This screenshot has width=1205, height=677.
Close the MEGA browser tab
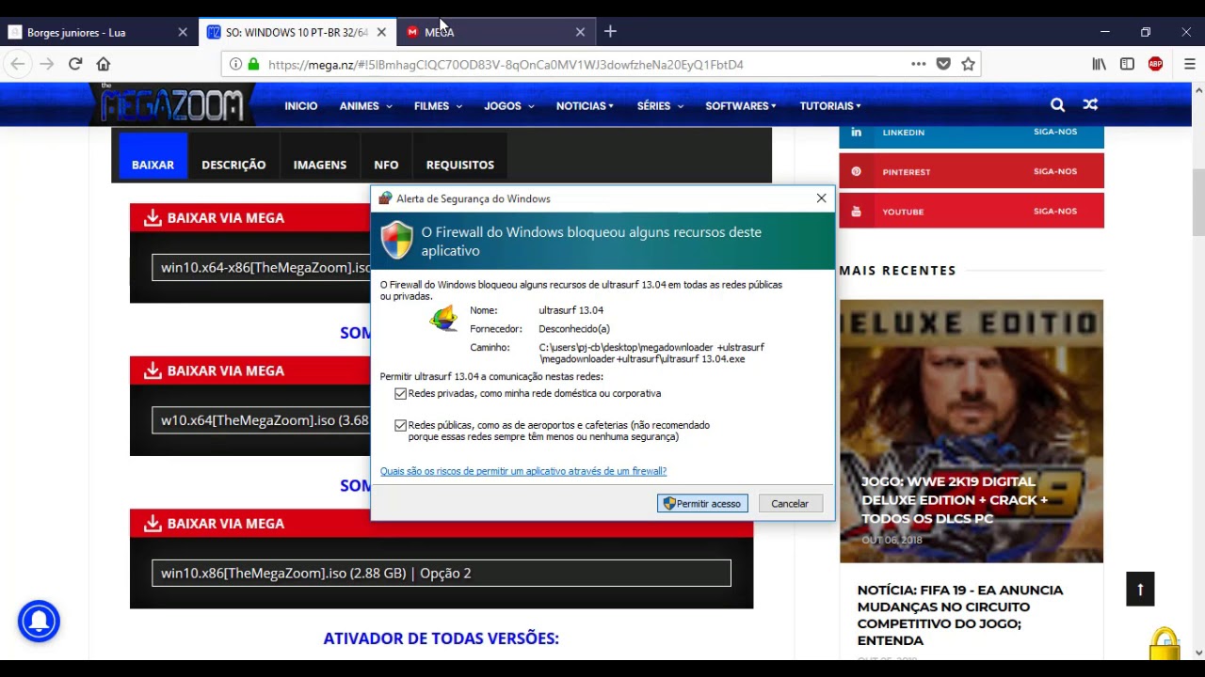pos(580,32)
